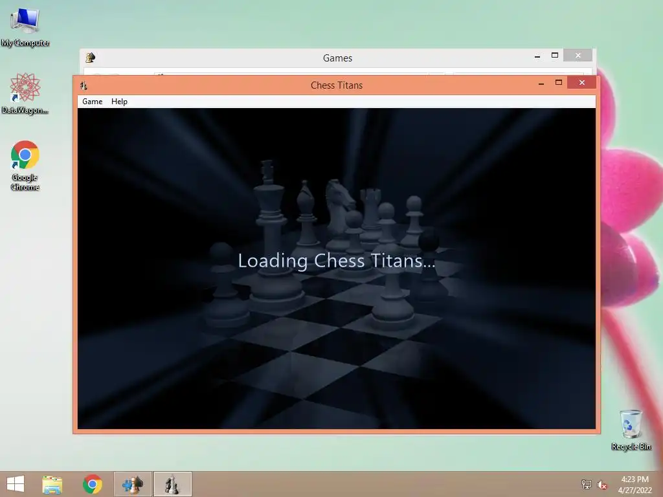Click the Games window title text
This screenshot has height=497, width=663.
click(337, 58)
